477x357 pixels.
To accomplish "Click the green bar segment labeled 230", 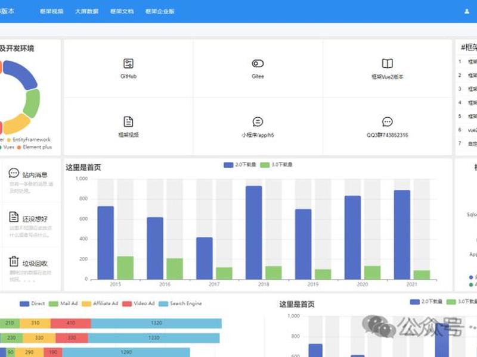I will (x=11, y=338).
